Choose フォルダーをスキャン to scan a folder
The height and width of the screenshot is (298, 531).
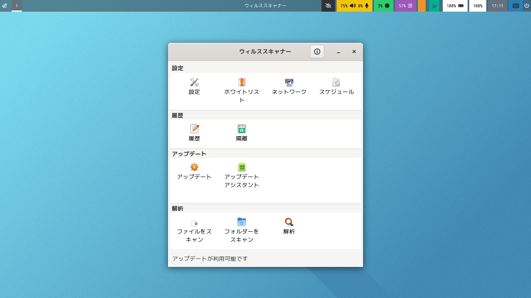242,222
